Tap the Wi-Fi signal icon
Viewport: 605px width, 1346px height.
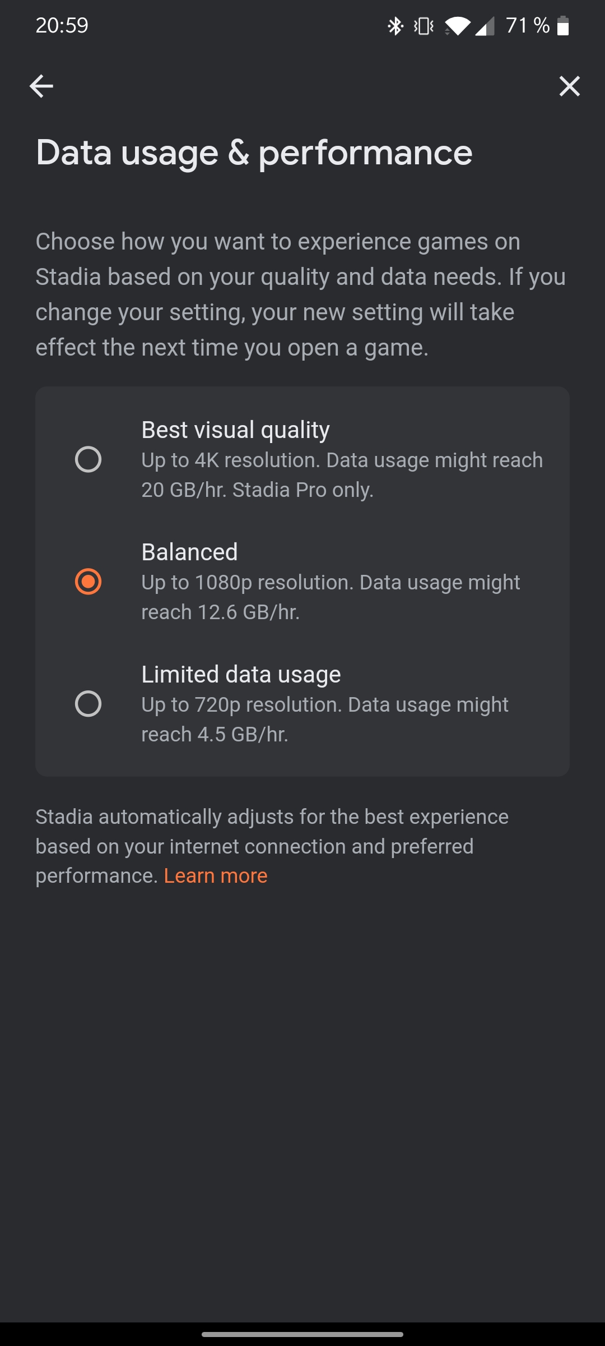(x=458, y=26)
